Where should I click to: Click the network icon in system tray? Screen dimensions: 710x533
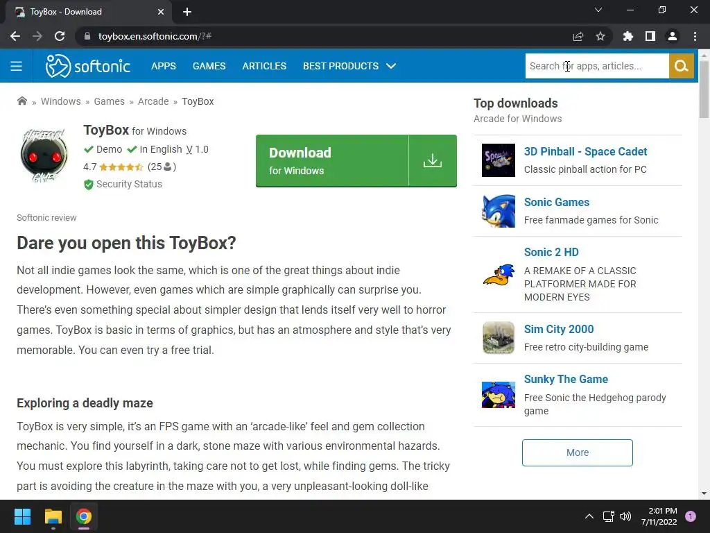click(x=608, y=516)
